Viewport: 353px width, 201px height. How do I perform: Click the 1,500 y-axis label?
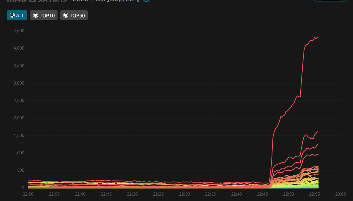click(x=19, y=136)
